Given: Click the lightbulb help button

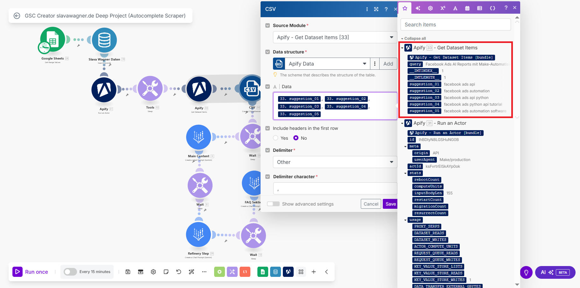Looking at the screenshot, I should coord(526,272).
